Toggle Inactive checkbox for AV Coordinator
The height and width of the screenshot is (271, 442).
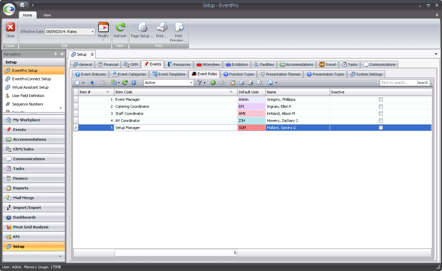click(x=381, y=121)
